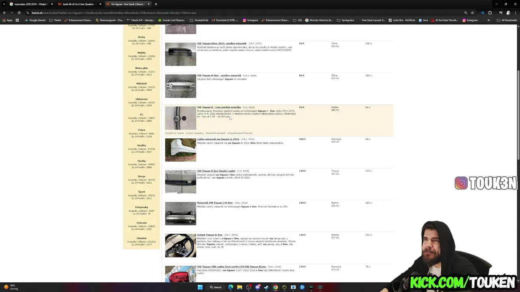The image size is (520, 292).
Task: Close the mercedes s350 2016 tab
Action: [x=52, y=4]
